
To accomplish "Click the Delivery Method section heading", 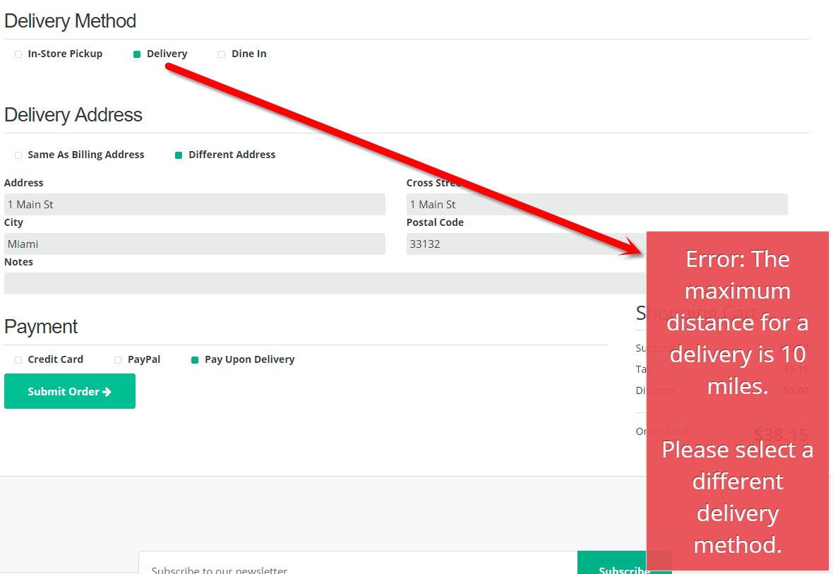I will tap(70, 21).
